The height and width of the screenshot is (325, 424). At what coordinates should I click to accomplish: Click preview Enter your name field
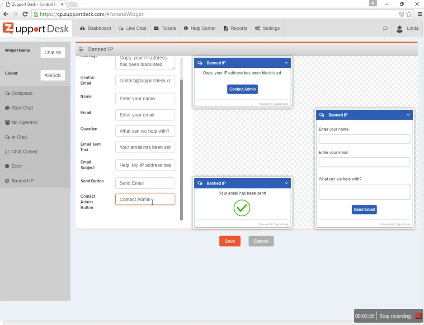point(364,139)
